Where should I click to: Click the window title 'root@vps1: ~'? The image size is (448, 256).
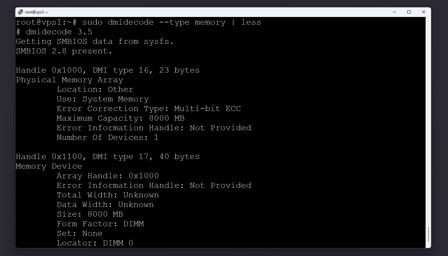pos(36,12)
